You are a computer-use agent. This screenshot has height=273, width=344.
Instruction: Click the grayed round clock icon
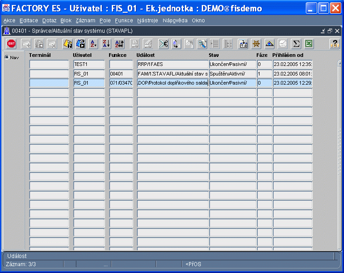coord(283,44)
